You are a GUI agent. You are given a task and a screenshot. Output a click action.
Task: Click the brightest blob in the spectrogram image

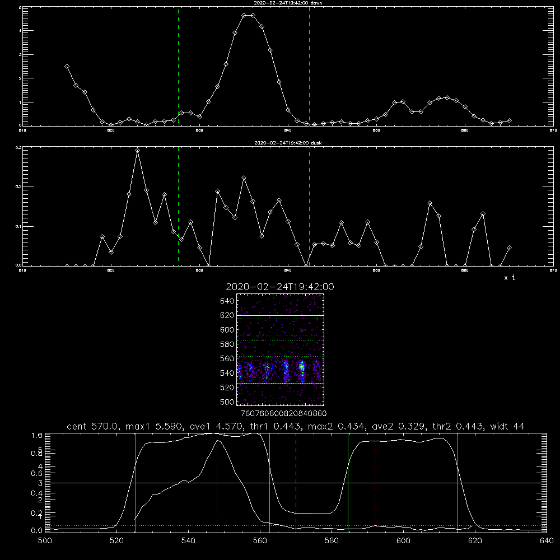pos(302,367)
